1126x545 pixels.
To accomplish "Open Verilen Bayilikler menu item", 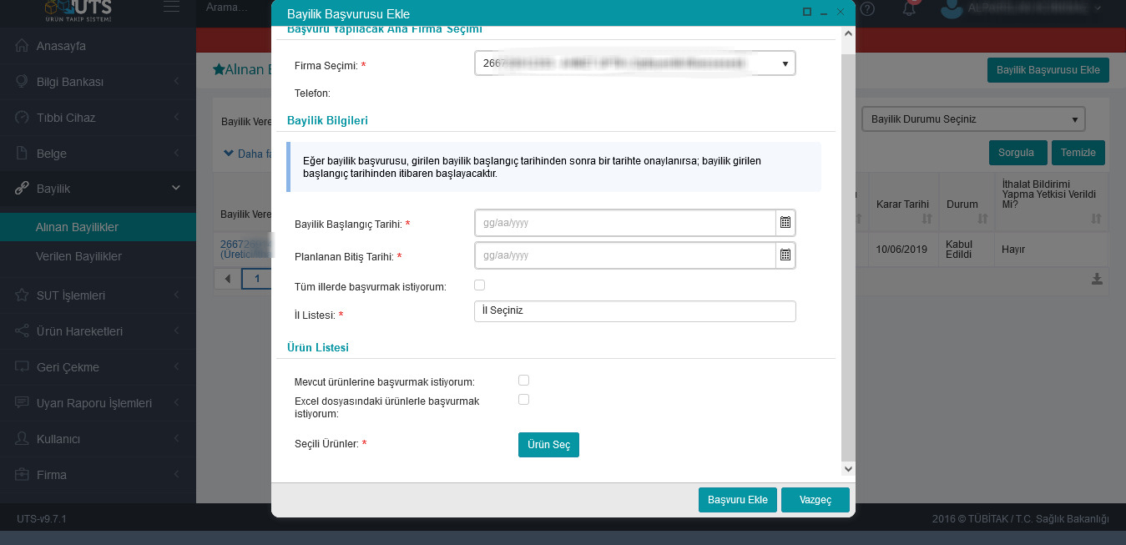I will tap(78, 256).
